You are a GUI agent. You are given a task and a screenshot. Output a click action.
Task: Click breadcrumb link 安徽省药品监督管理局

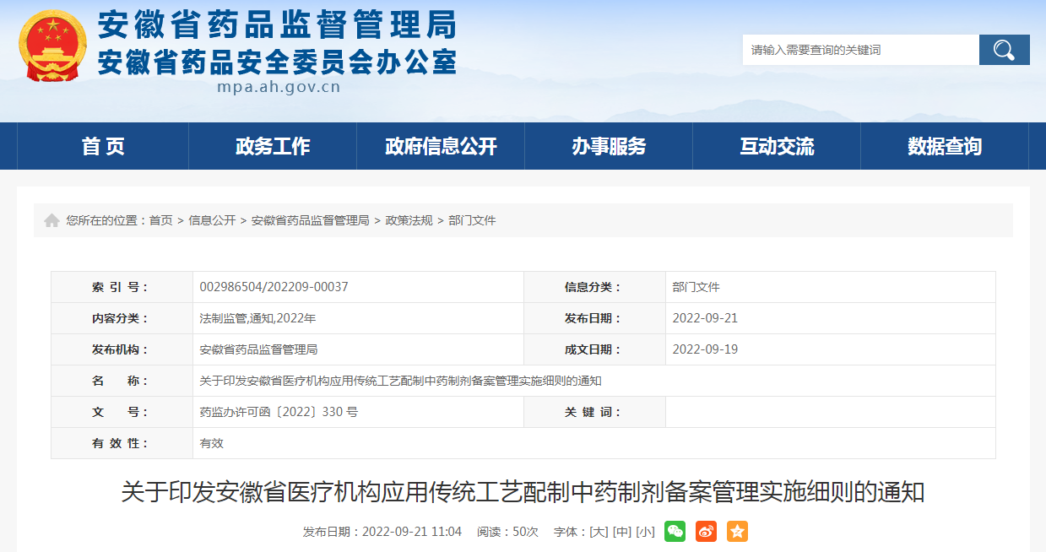point(311,220)
